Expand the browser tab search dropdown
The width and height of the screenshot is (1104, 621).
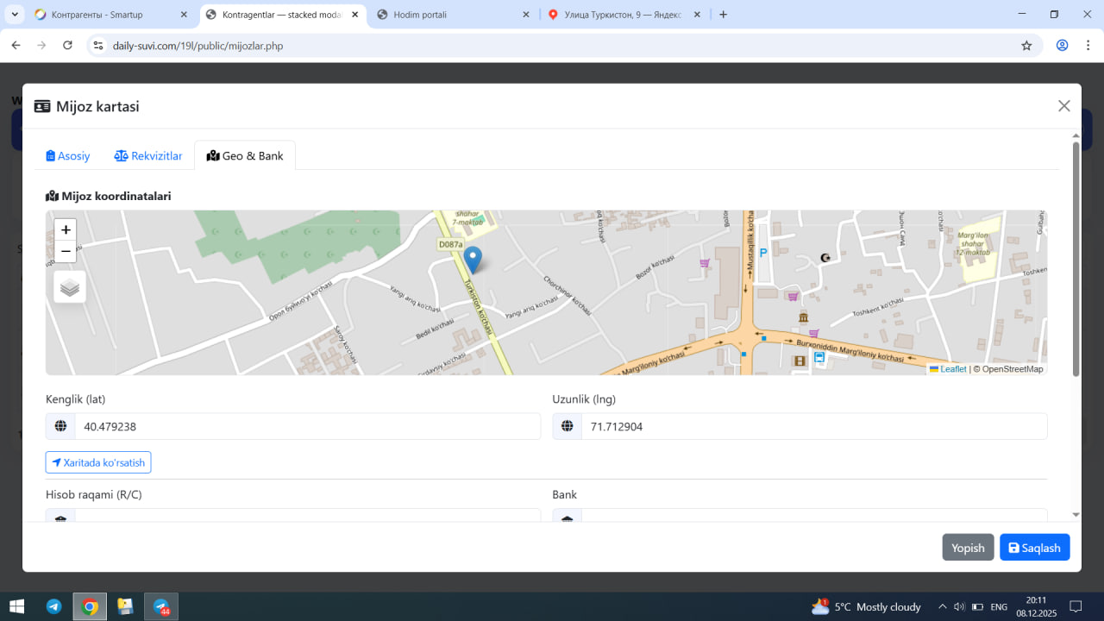click(15, 15)
